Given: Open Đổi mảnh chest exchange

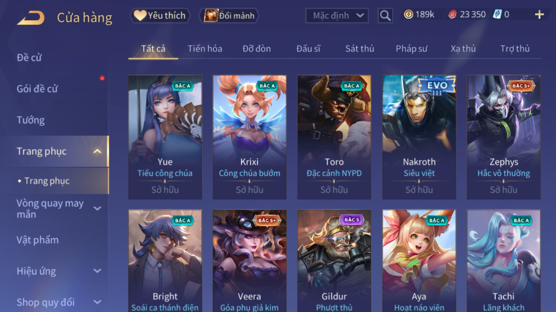Looking at the screenshot, I should [x=230, y=16].
